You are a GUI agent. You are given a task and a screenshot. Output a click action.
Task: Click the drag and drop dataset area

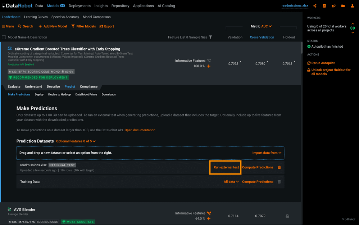pos(150,153)
